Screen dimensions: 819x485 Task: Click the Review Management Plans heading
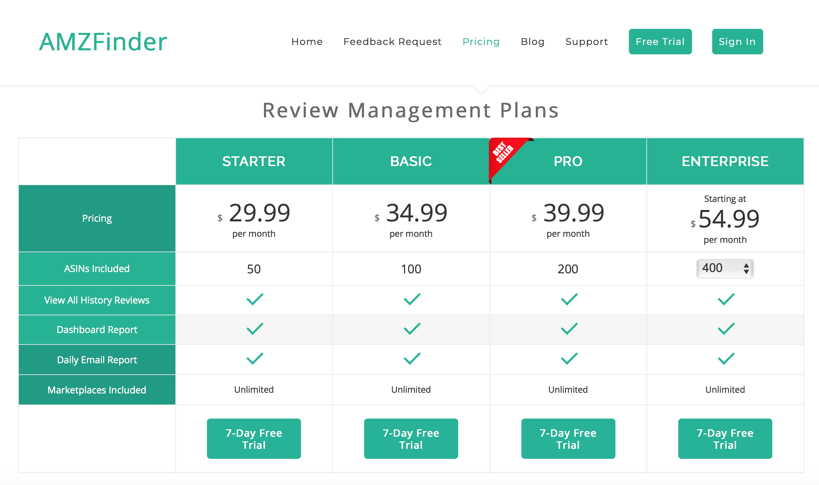(411, 110)
